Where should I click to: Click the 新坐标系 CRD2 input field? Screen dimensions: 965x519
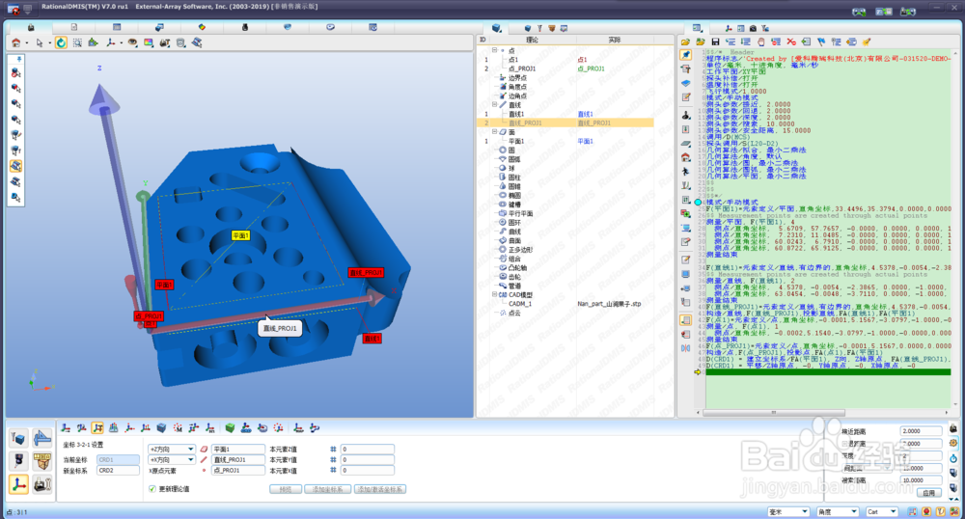pos(118,471)
